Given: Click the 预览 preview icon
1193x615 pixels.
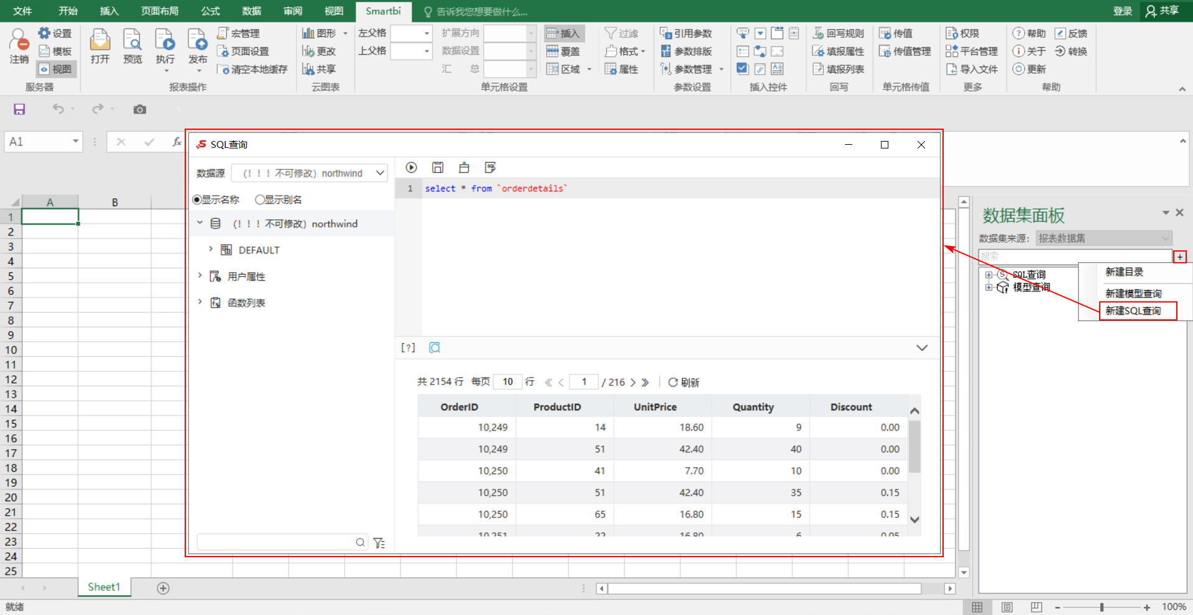Looking at the screenshot, I should pos(132,47).
